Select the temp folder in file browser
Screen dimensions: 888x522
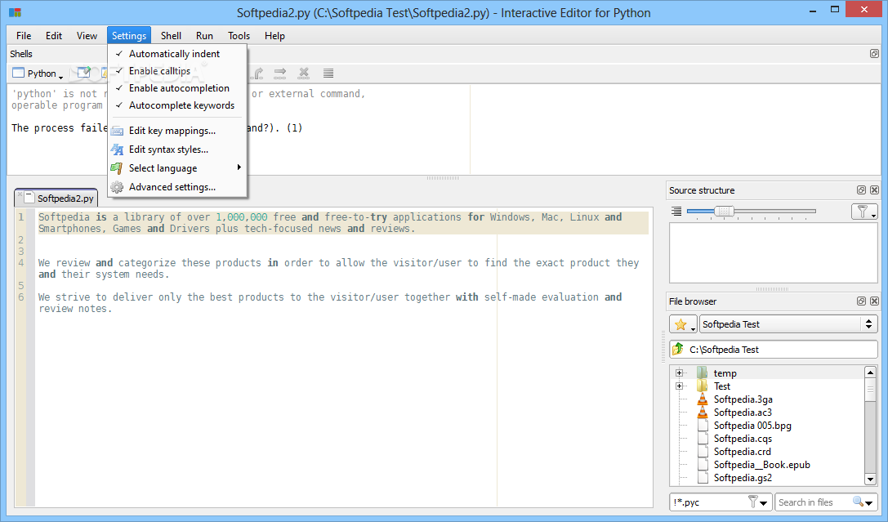(725, 373)
